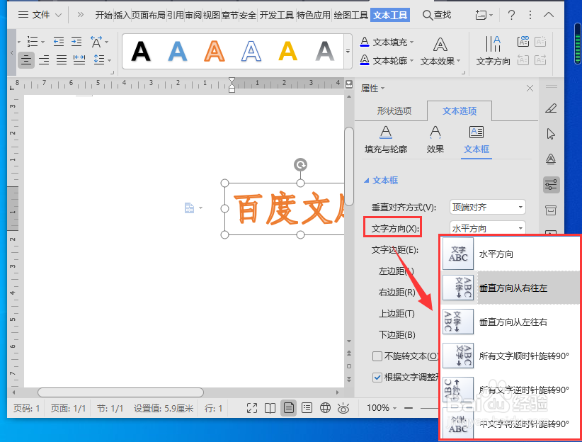The image size is (582, 442).
Task: Click the increase indent icon
Action: (76, 42)
